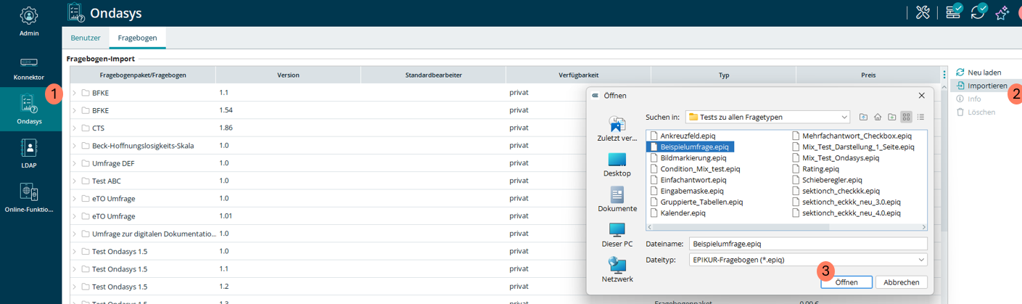Select Mehrfachantwort_Checkbox.epiq file
Viewport: 1022px width, 304px height.
tap(851, 136)
